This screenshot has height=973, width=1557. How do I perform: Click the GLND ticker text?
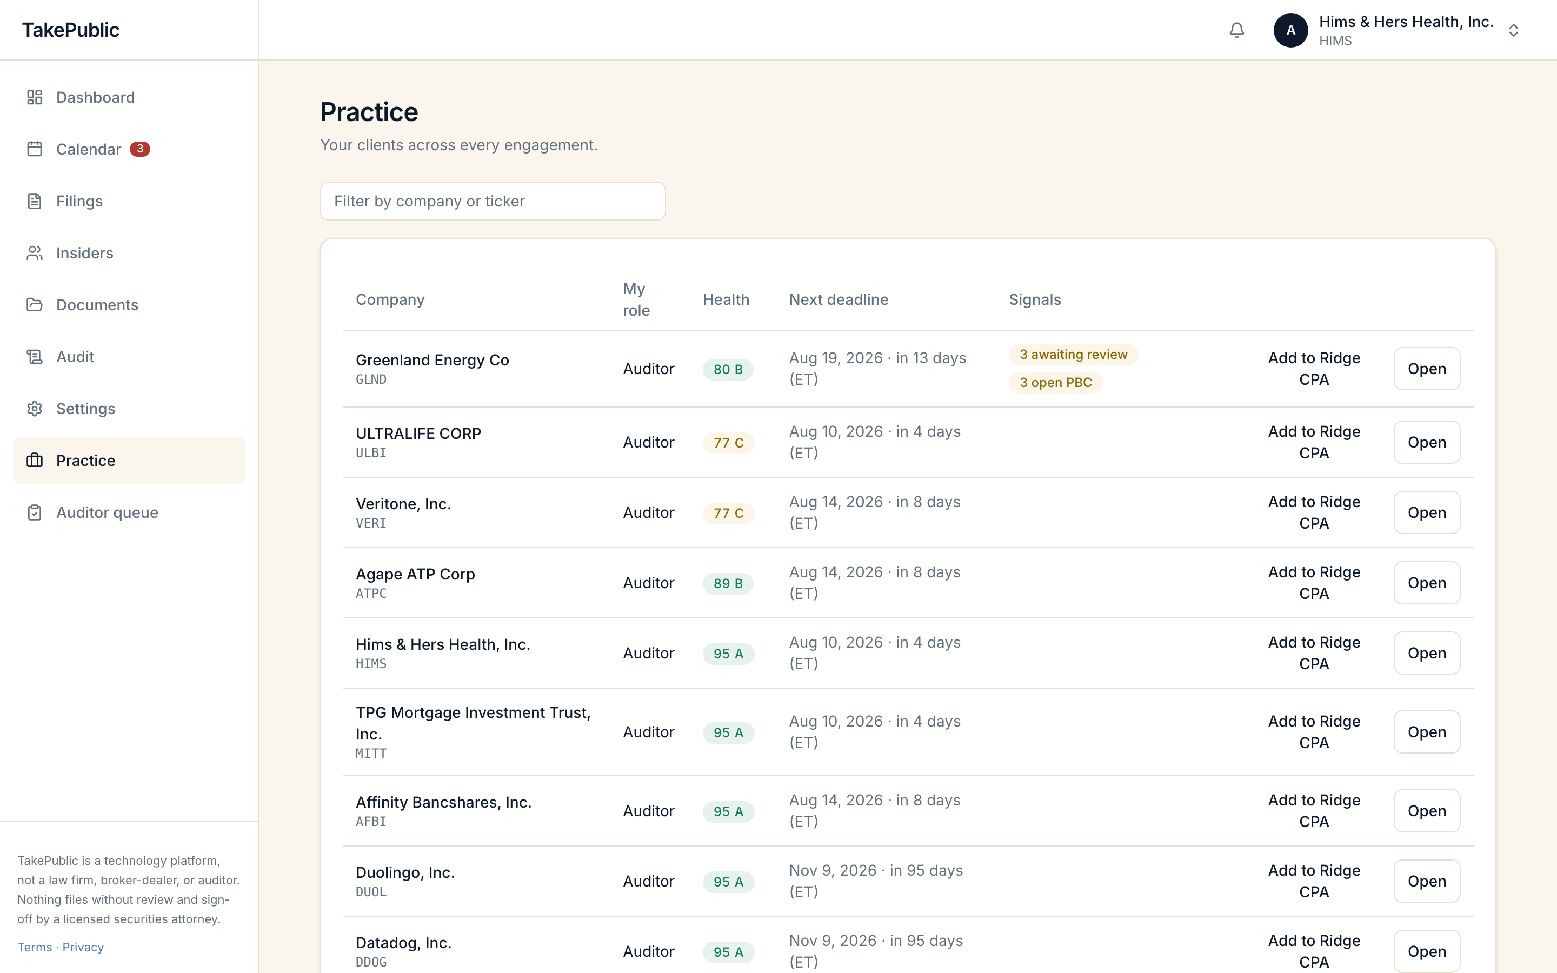371,379
